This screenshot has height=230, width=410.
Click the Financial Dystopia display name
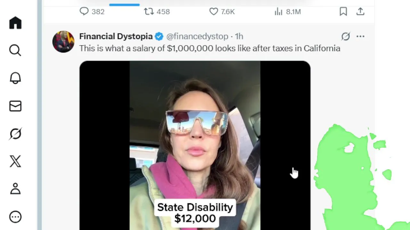[116, 36]
